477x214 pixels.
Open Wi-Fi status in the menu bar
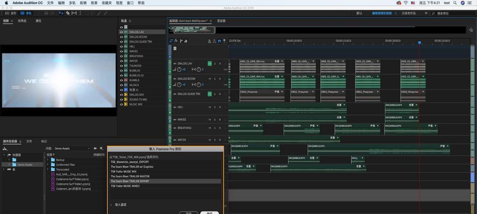pyautogui.click(x=406, y=3)
